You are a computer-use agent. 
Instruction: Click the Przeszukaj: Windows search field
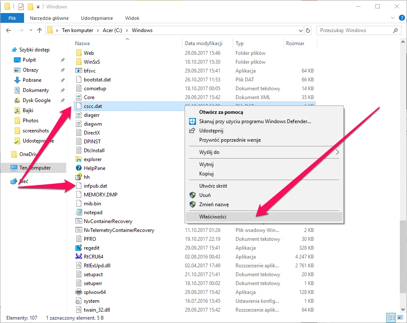(x=356, y=30)
